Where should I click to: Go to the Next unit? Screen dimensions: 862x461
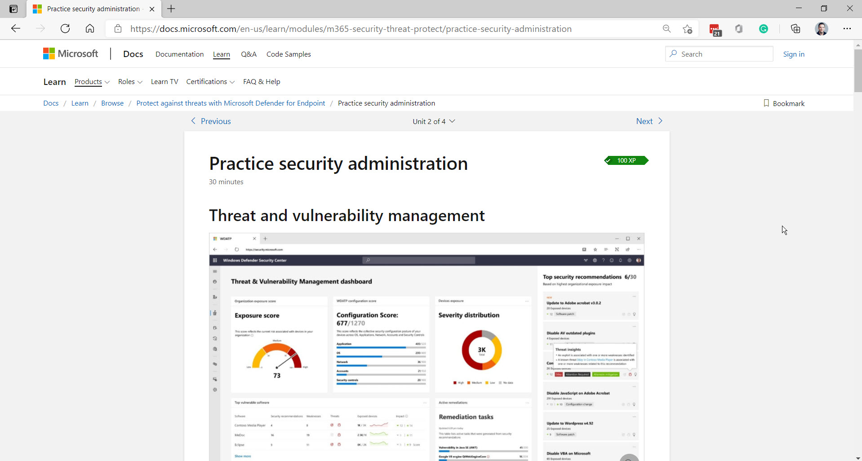click(649, 121)
